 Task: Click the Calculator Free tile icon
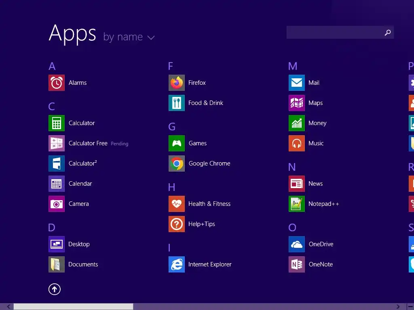[x=57, y=143]
